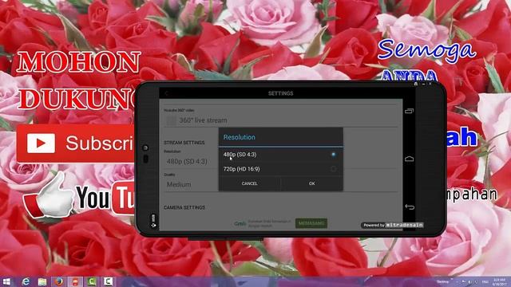511x287 pixels.
Task: Click the Powered by mitradesain badge
Action: pyautogui.click(x=393, y=225)
